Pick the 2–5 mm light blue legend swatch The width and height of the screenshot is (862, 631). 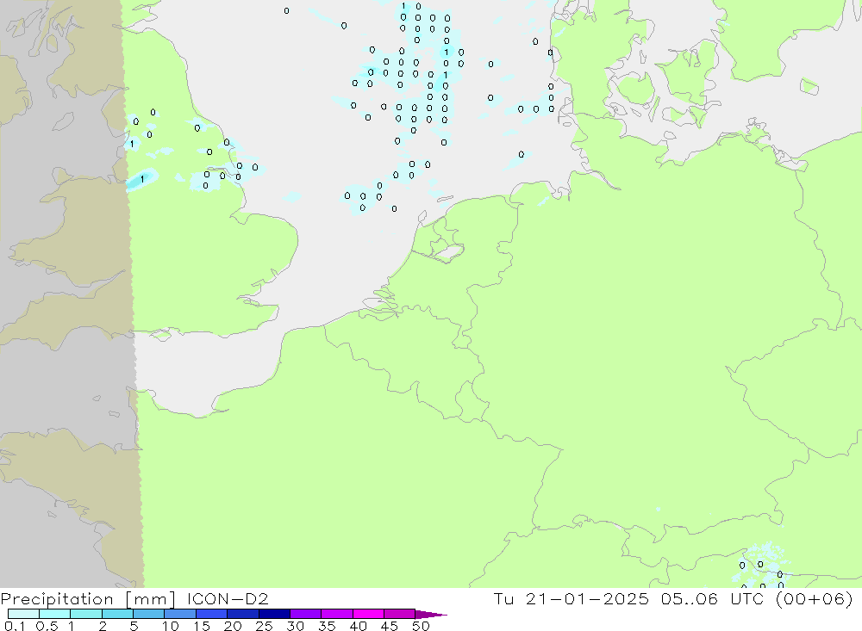pos(117,614)
